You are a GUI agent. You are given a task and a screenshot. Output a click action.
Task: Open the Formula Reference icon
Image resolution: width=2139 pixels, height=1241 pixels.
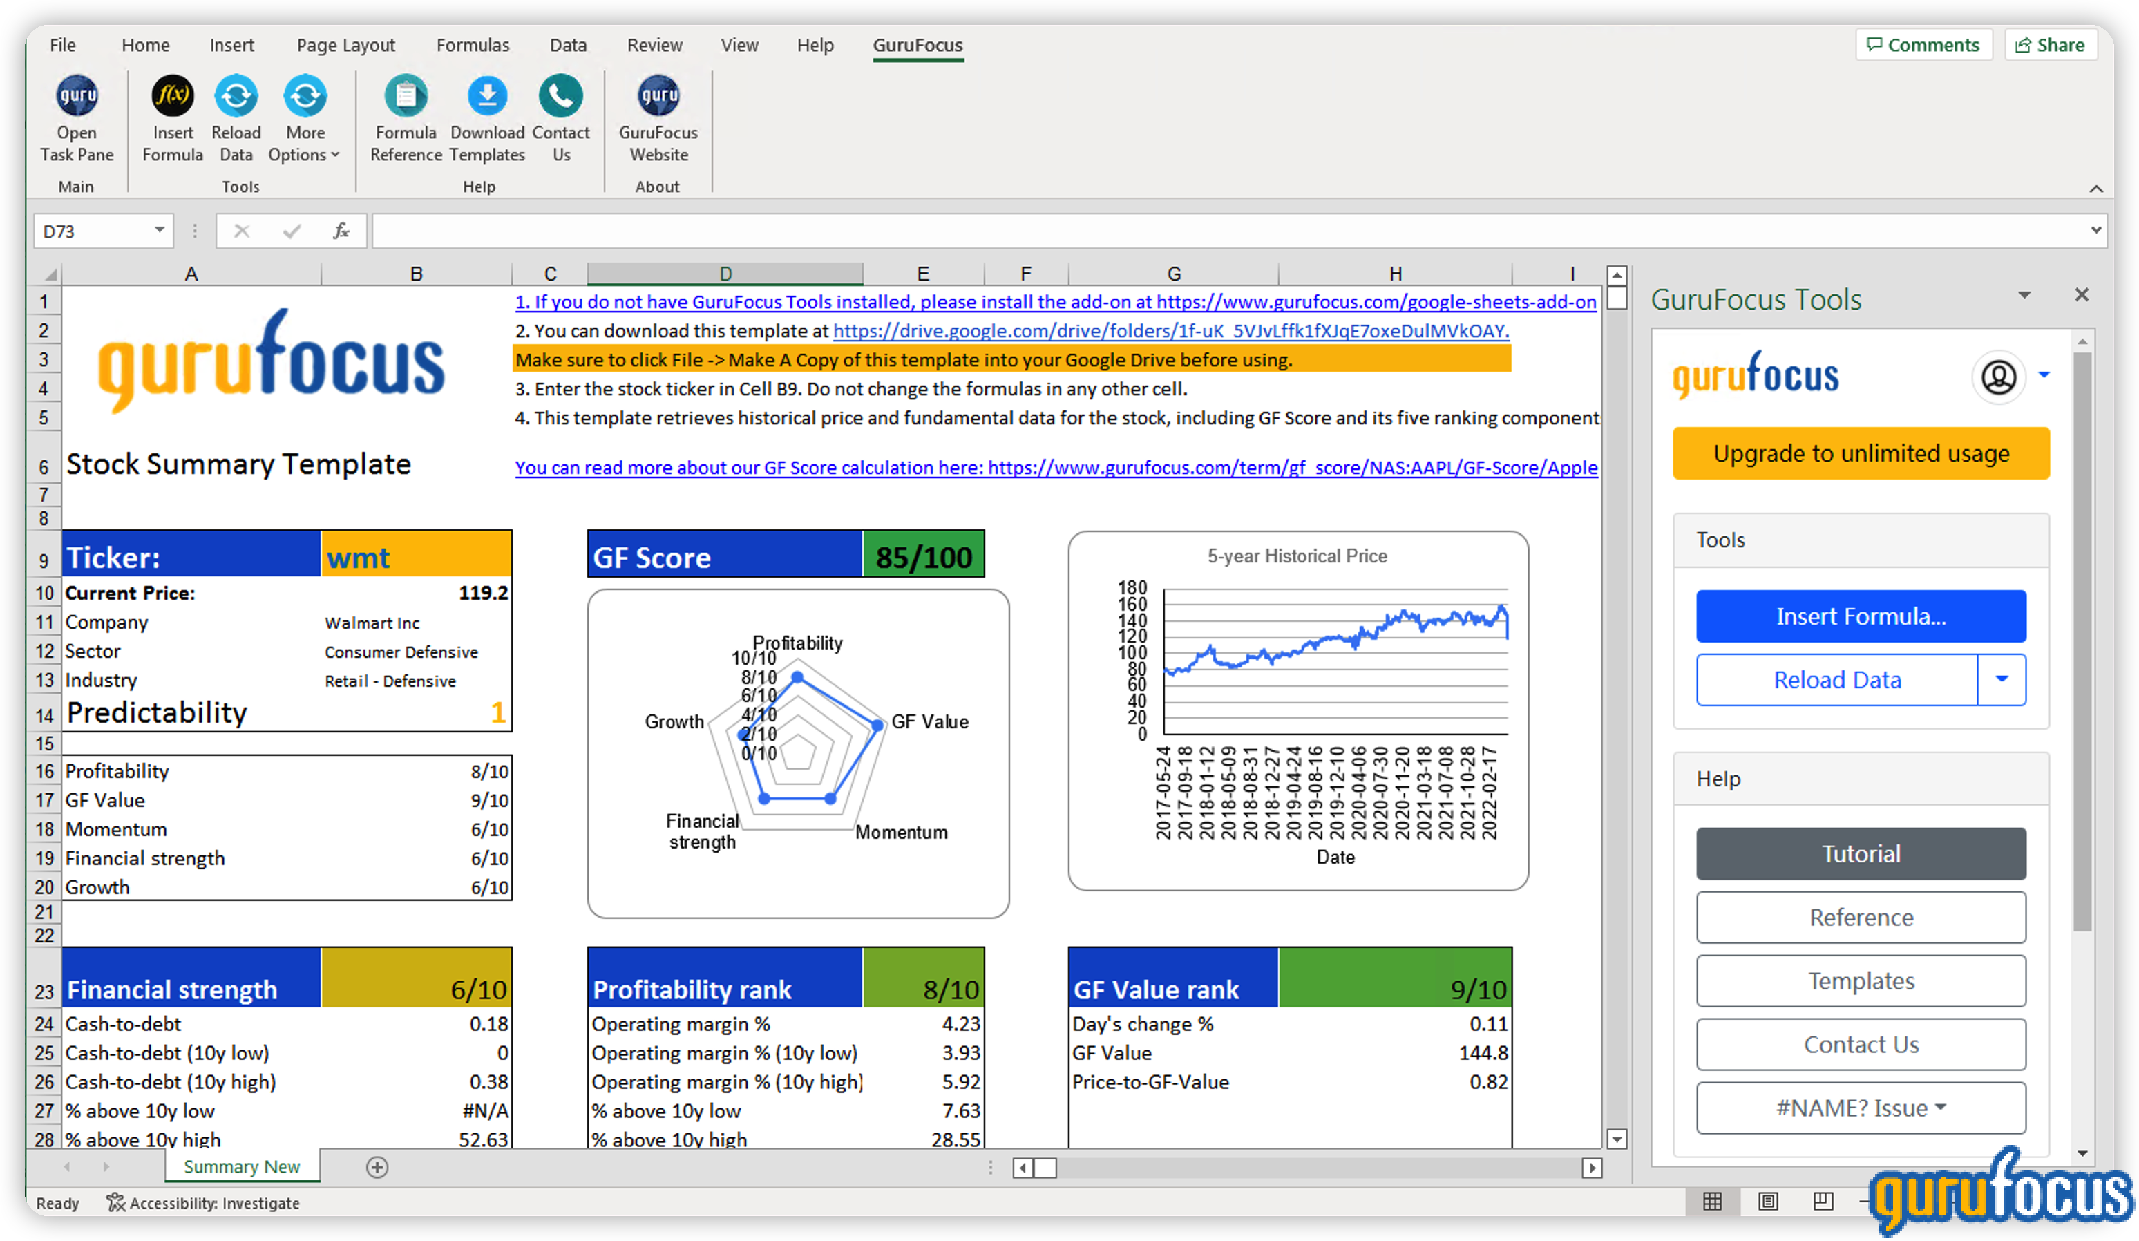[406, 96]
